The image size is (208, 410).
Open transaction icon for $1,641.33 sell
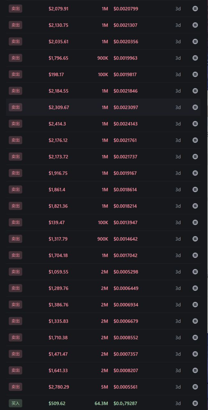pyautogui.click(x=195, y=370)
